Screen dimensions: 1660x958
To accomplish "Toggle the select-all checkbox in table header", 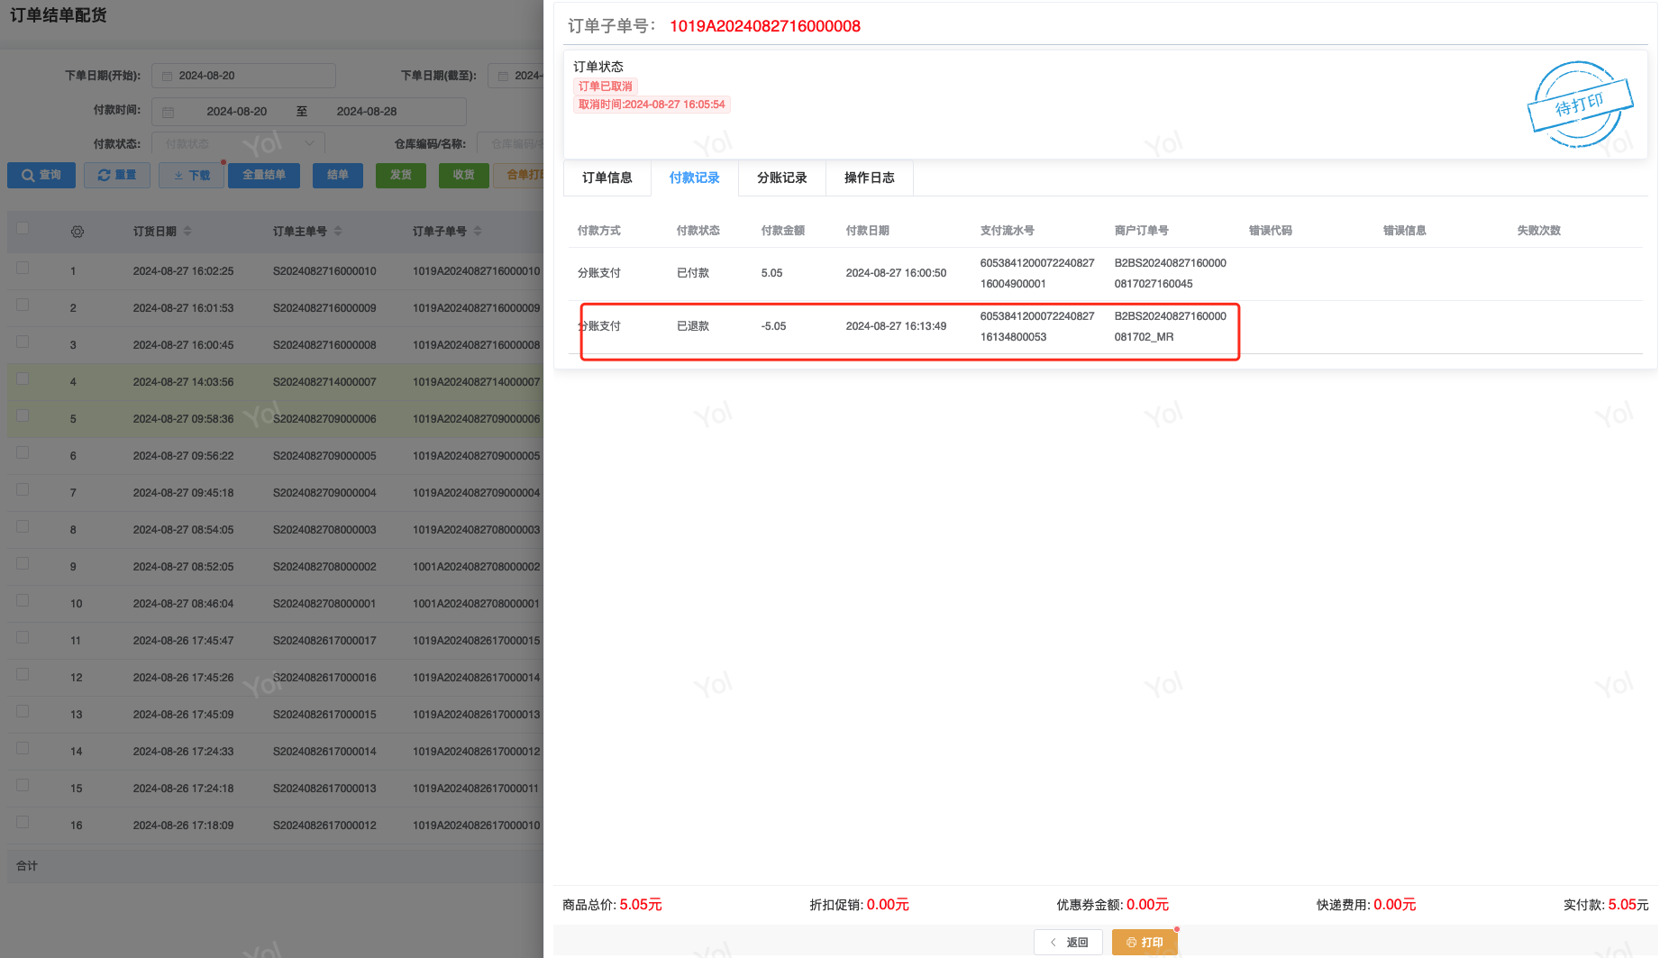I will point(23,229).
